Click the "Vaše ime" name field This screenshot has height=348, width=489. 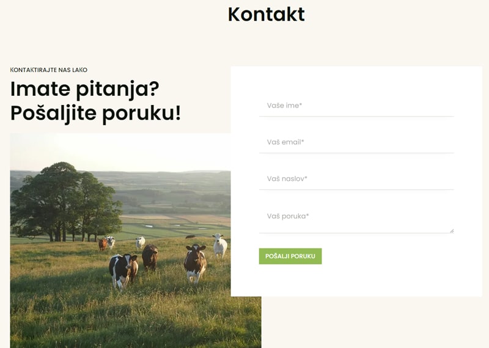point(356,106)
